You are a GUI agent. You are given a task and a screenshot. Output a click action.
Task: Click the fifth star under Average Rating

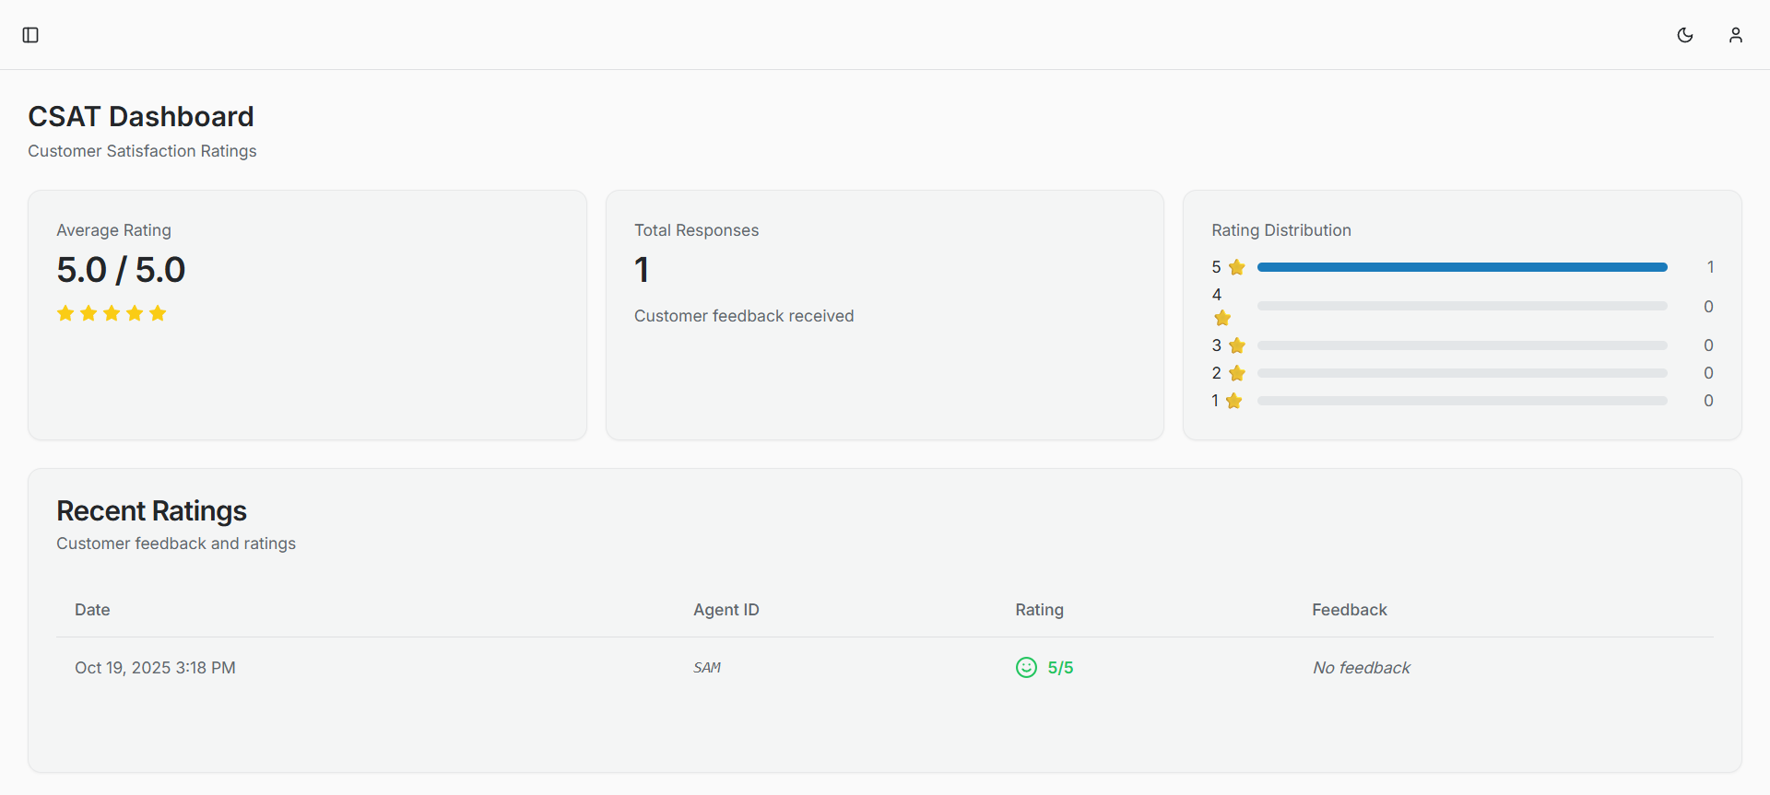(158, 313)
